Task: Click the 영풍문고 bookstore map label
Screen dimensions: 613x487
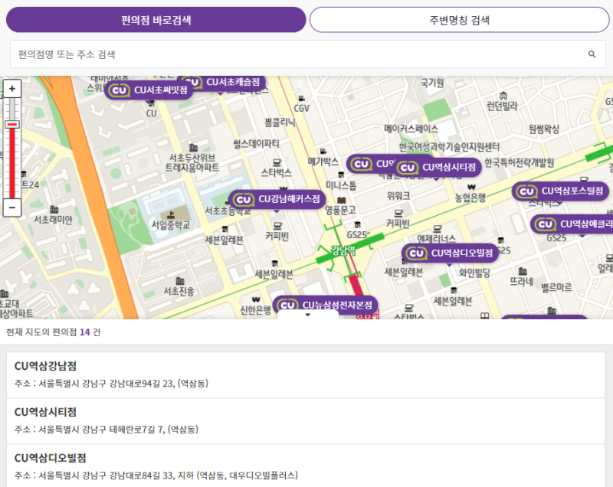Action: [340, 210]
